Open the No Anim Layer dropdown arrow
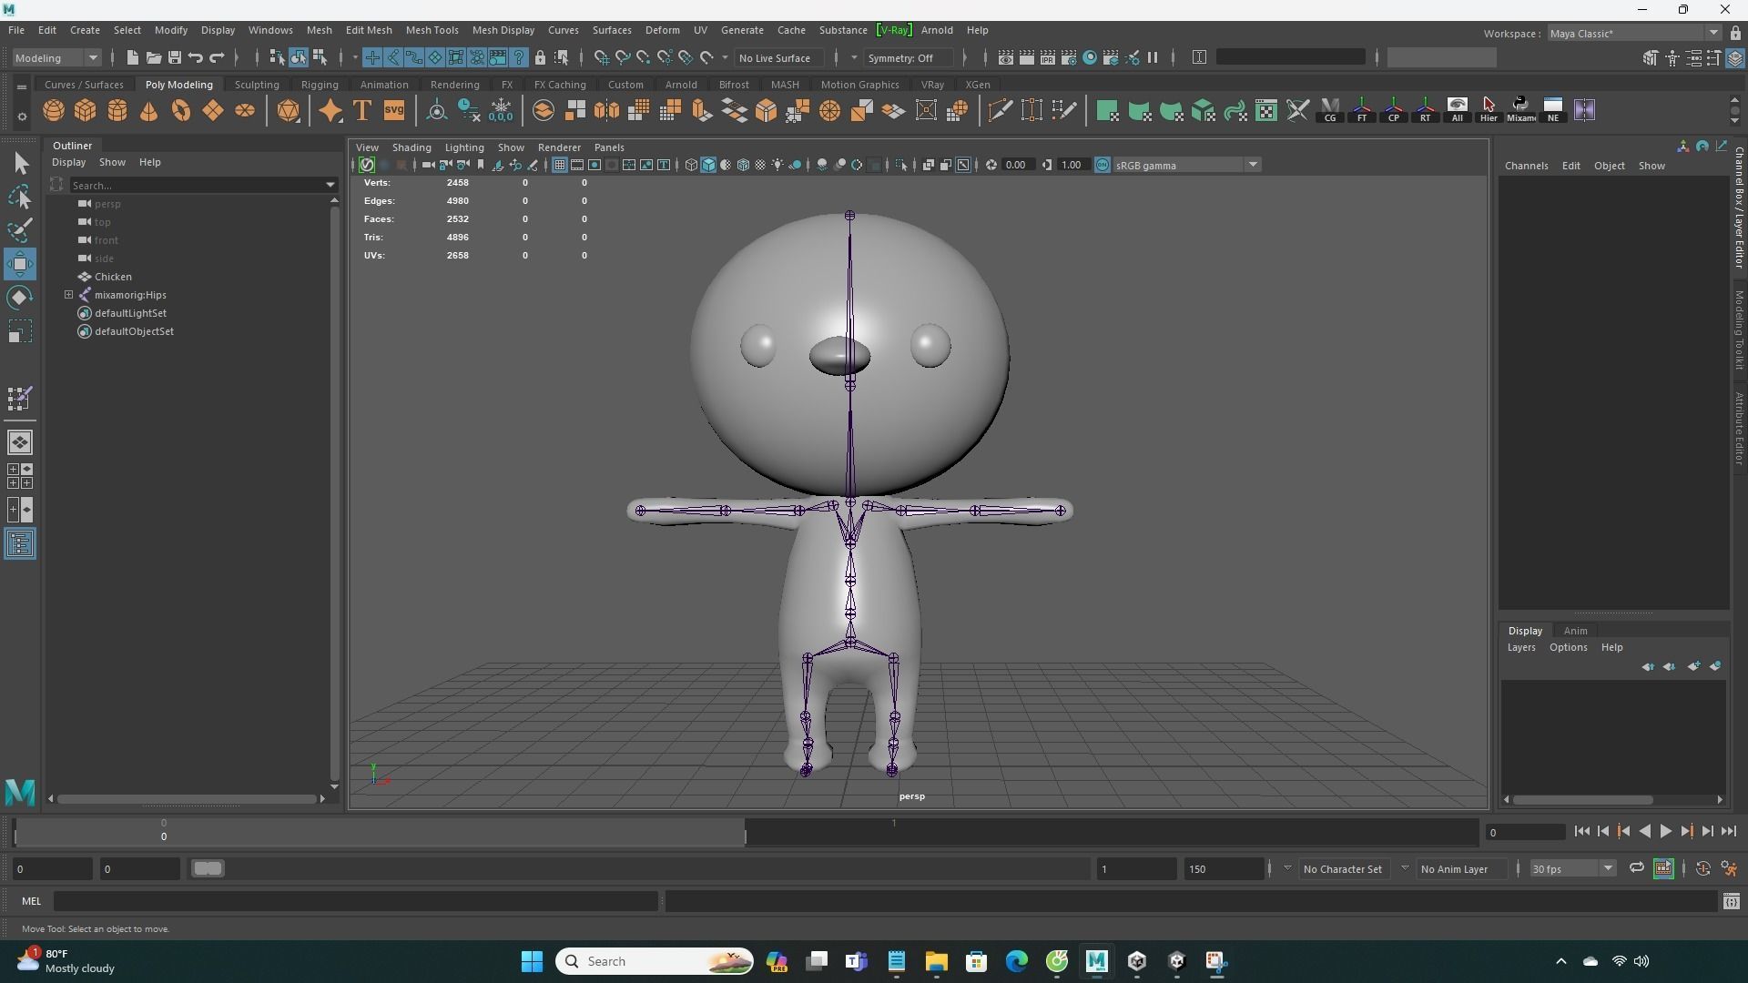 tap(1405, 868)
